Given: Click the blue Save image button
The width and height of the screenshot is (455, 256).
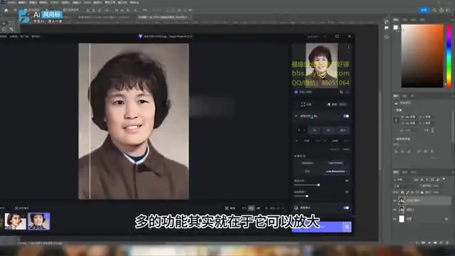Looking at the screenshot, I should click(x=317, y=227).
